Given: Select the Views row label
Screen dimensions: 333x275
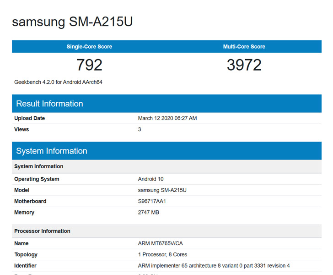Looking at the screenshot, I should coord(21,129).
